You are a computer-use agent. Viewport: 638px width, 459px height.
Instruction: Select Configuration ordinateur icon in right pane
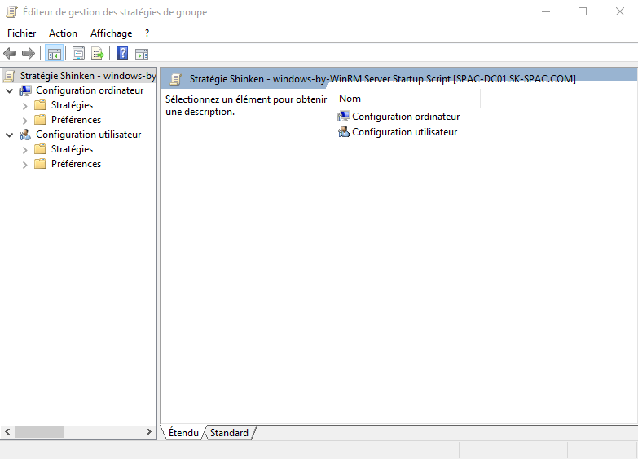tap(344, 117)
